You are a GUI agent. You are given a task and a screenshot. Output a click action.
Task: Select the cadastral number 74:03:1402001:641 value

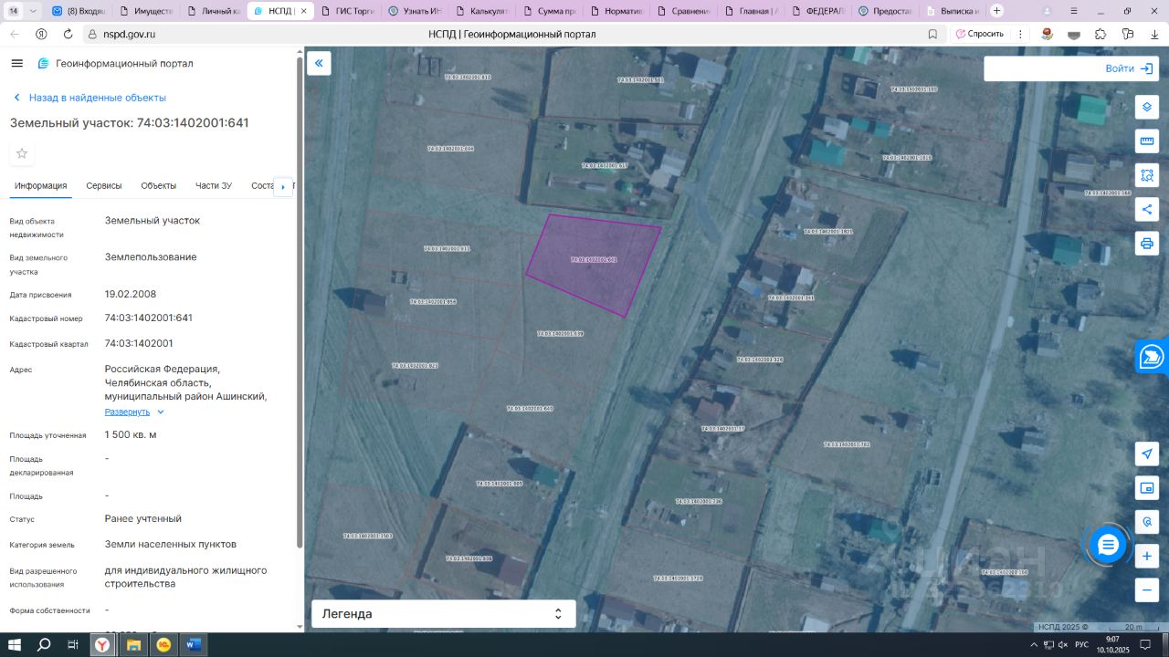coord(149,318)
